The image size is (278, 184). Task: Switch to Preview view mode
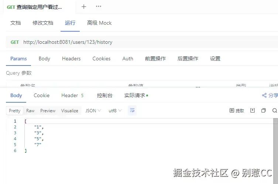(x=48, y=111)
